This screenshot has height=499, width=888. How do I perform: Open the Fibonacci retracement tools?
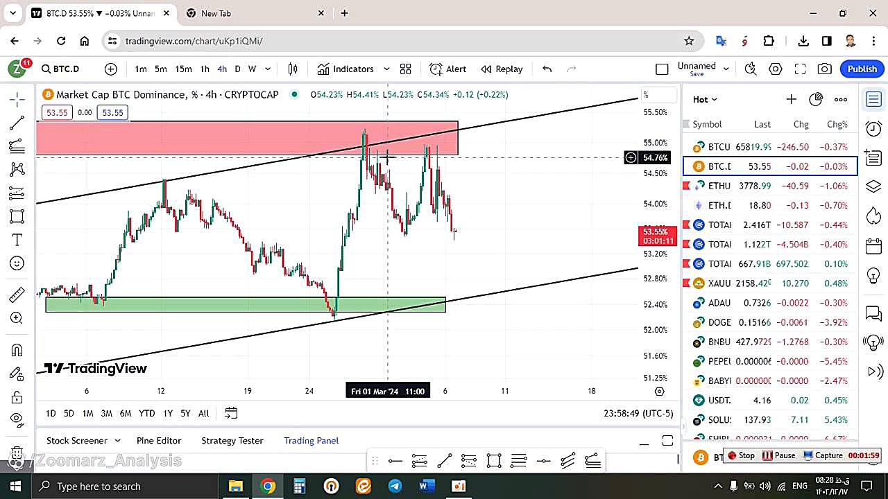pos(17,146)
